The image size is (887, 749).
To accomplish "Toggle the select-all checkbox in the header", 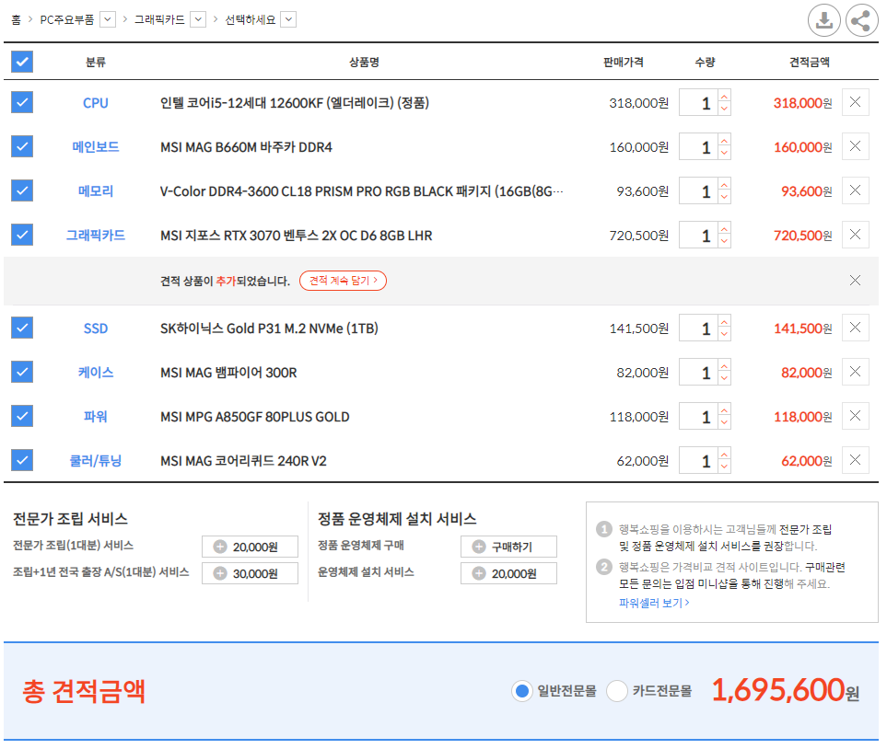I will click(22, 62).
